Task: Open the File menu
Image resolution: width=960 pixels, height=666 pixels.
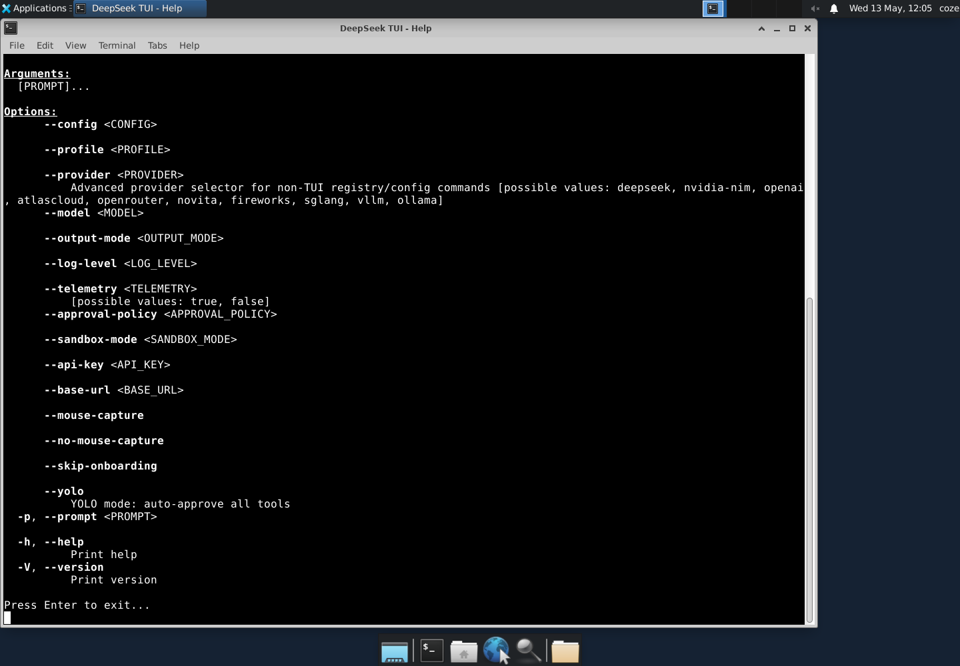Action: [17, 45]
